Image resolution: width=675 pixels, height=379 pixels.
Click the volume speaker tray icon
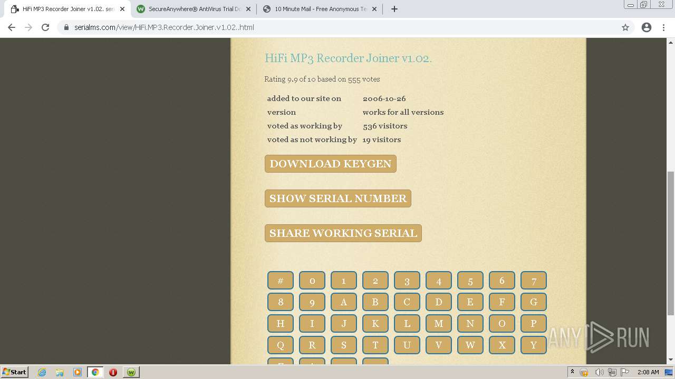[x=599, y=372]
